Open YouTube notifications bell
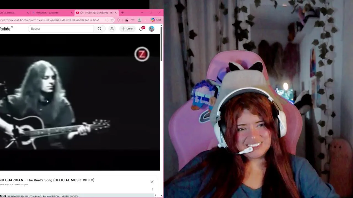The height and width of the screenshot is (198, 353). [141, 29]
